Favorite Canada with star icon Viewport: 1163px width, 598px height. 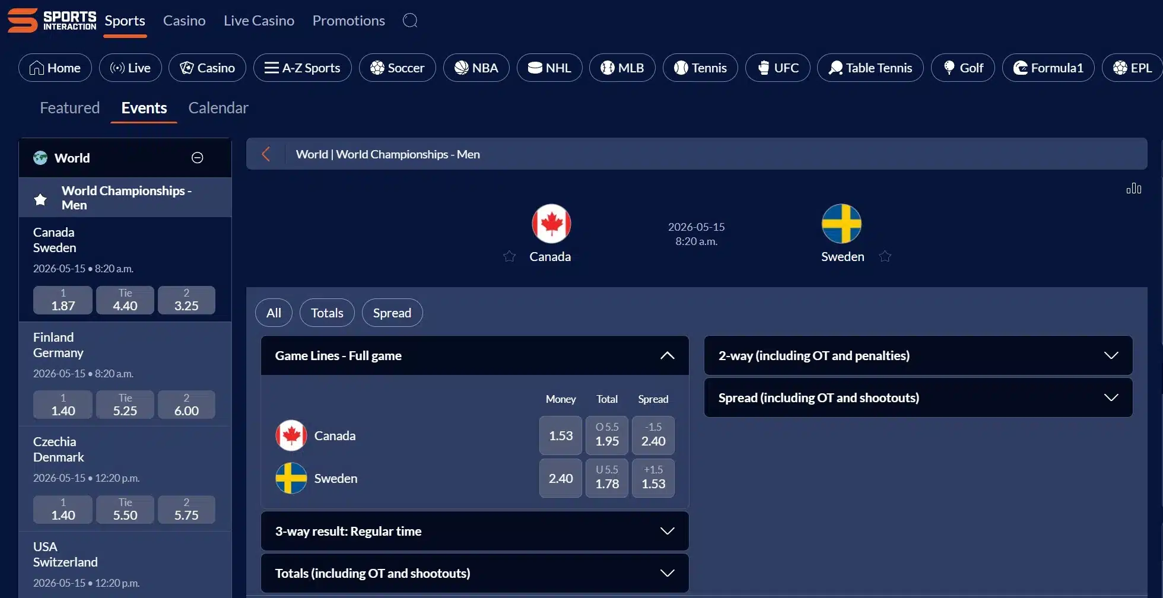(509, 256)
